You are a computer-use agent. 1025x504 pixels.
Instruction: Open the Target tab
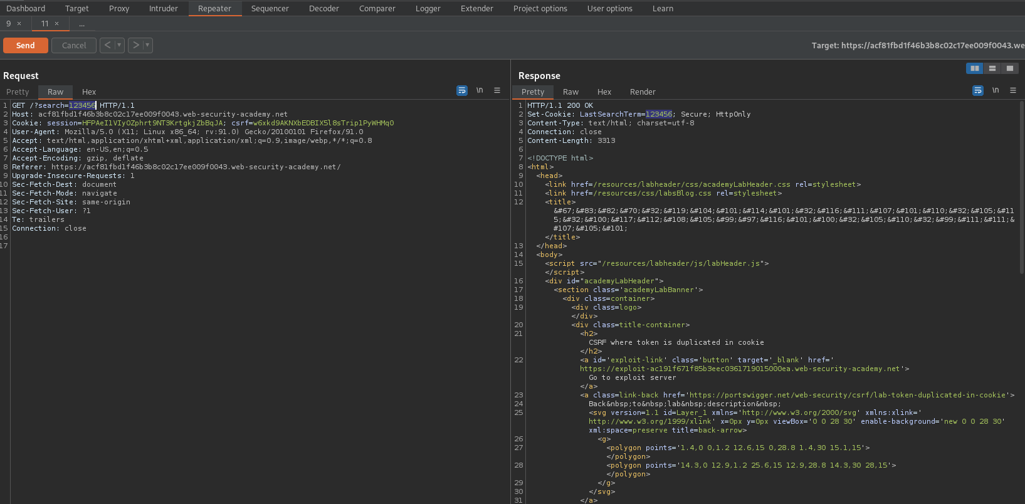point(77,8)
